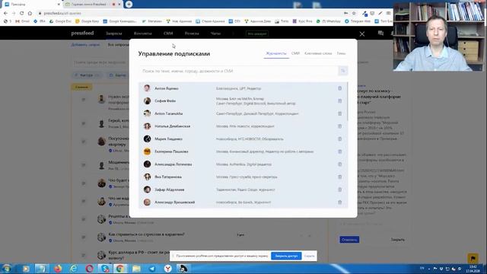Select journalist row Антон Яценко

point(243,88)
